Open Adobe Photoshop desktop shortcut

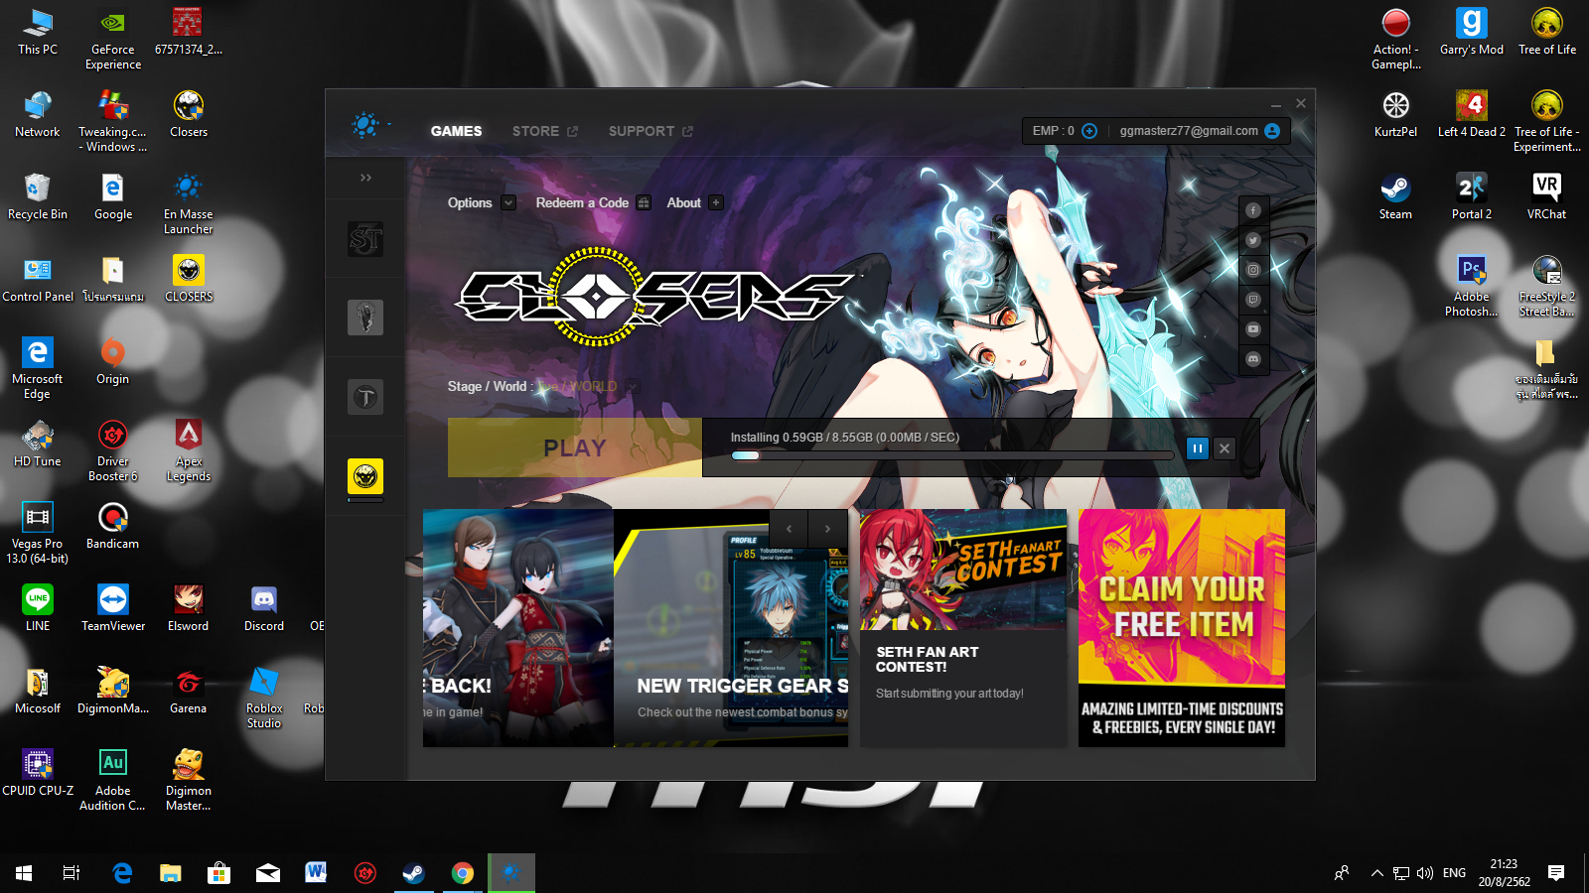[x=1472, y=286]
